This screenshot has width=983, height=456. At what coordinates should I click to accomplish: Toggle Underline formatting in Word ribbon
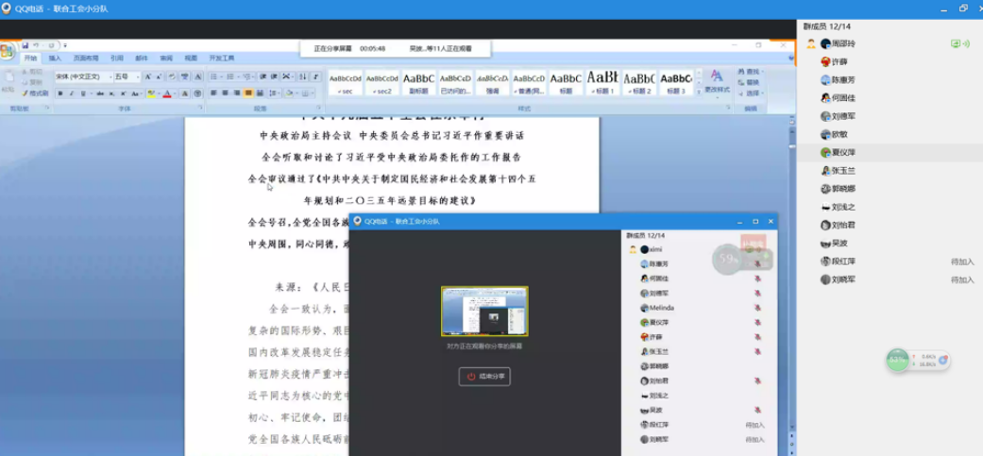83,93
